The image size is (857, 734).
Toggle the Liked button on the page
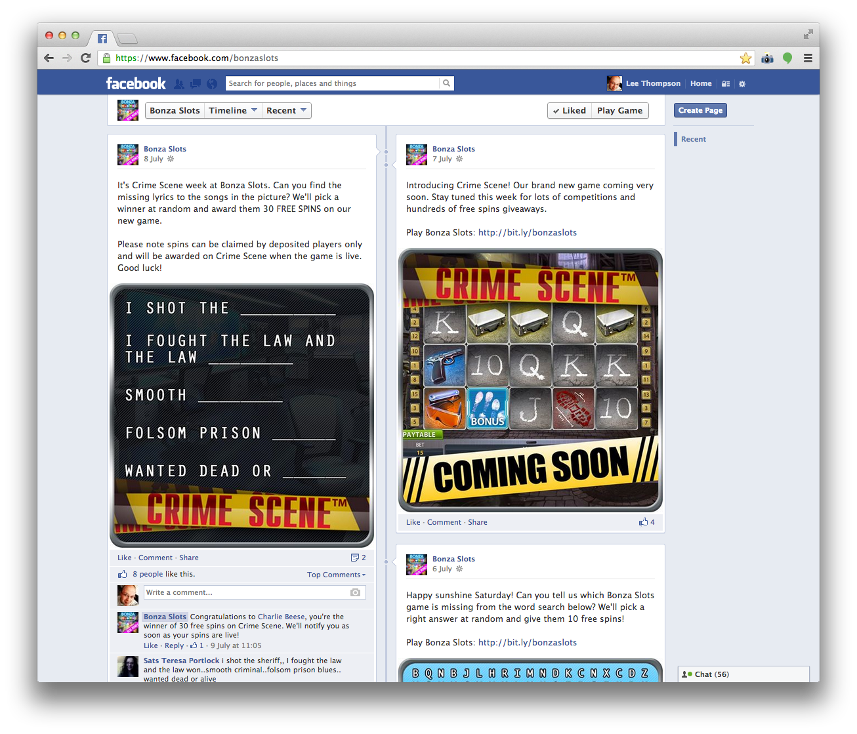tap(570, 110)
